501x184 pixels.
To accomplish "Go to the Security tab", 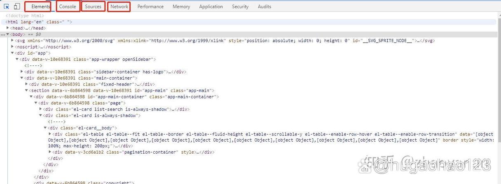I will (x=240, y=7).
